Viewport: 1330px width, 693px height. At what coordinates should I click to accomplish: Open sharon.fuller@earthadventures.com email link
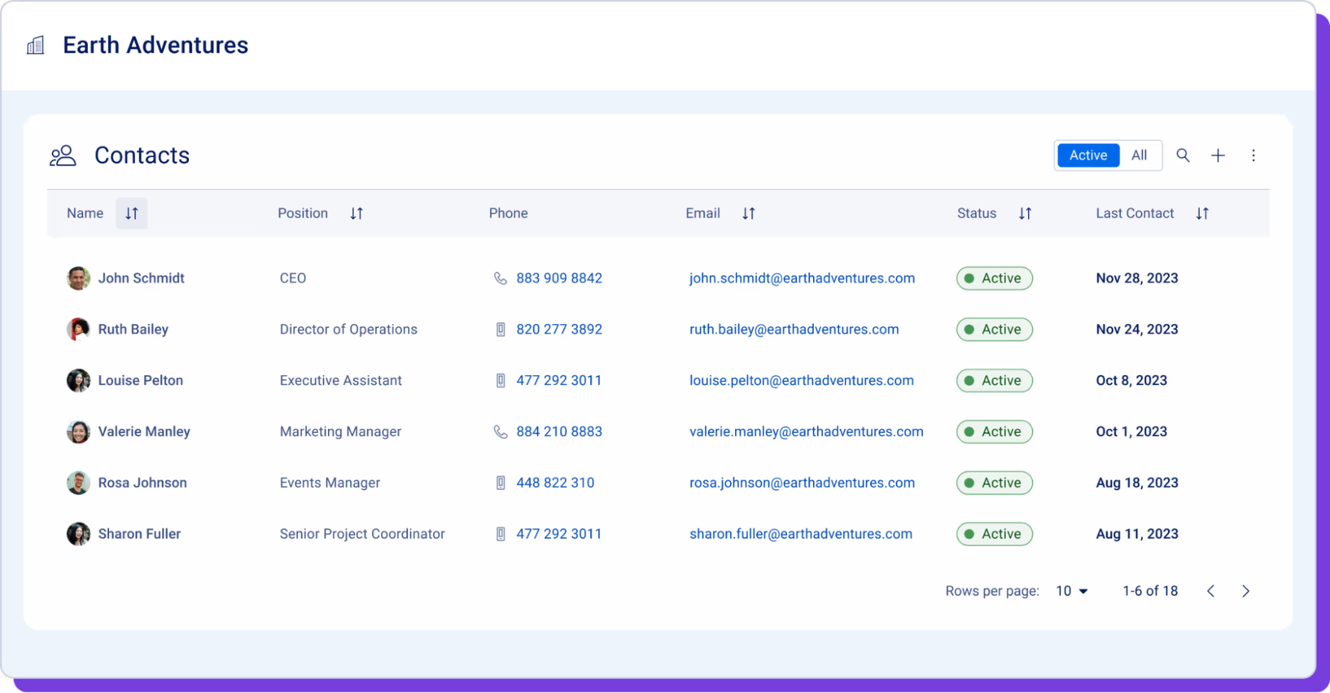[800, 534]
